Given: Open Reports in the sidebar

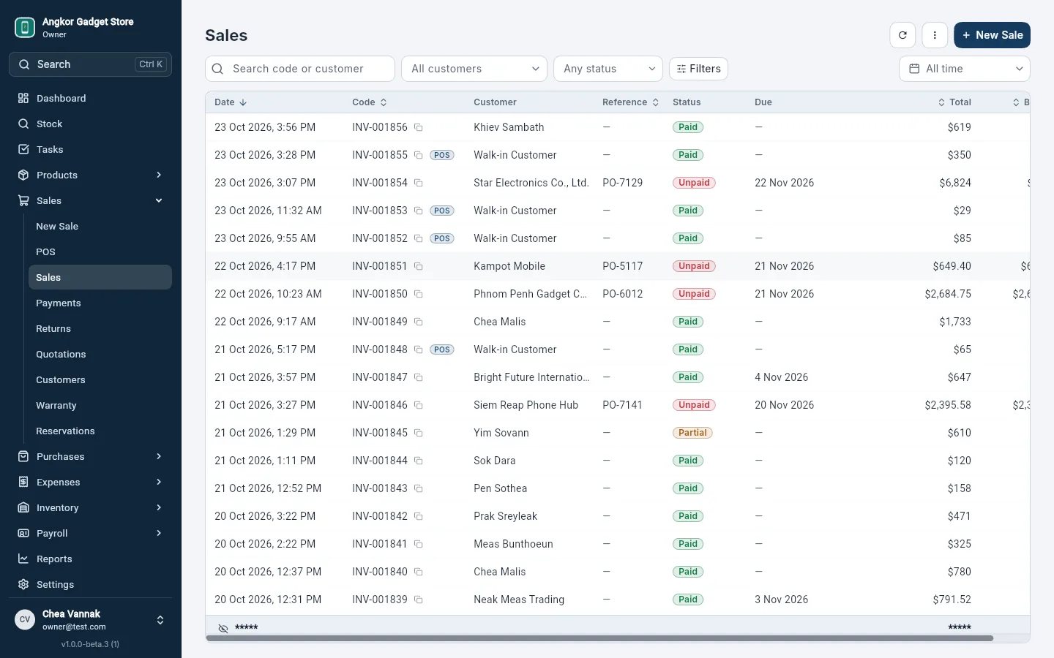Looking at the screenshot, I should point(91,559).
